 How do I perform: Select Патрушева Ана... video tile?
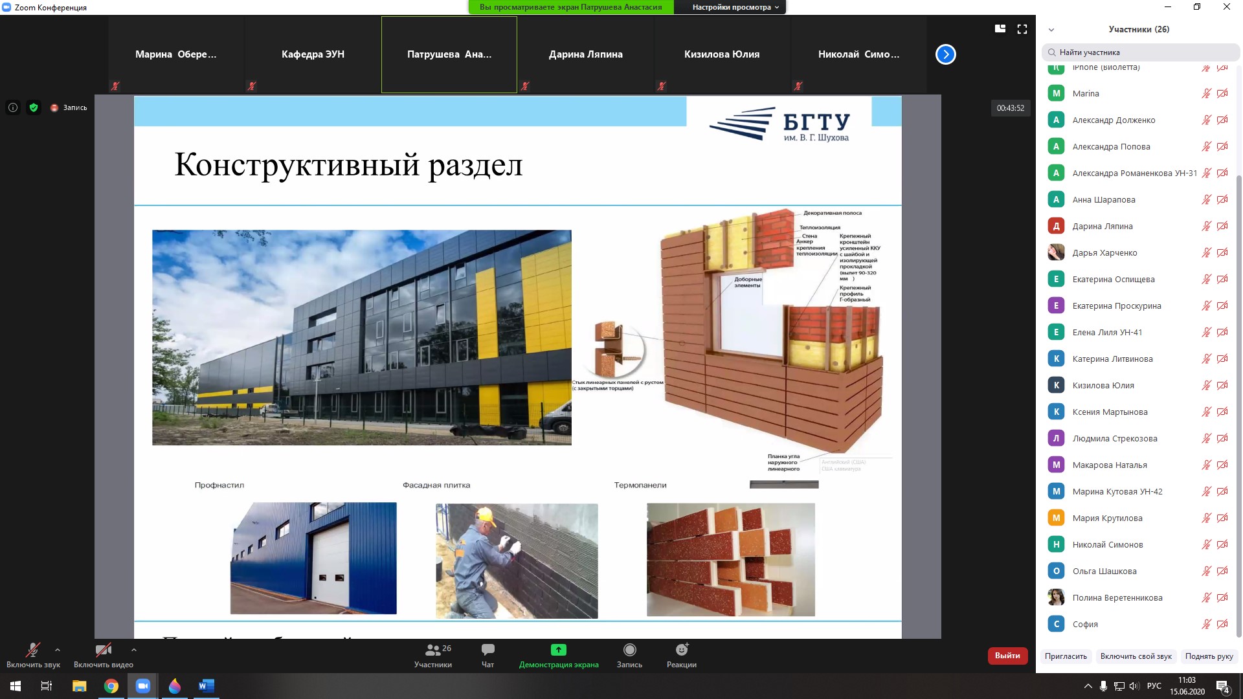pos(449,54)
